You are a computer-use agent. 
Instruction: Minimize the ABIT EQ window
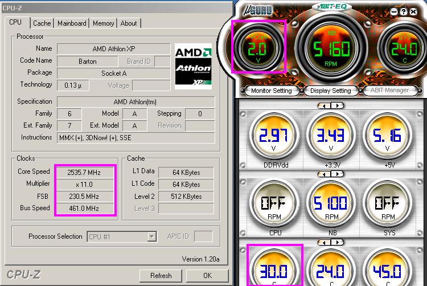[x=394, y=11]
